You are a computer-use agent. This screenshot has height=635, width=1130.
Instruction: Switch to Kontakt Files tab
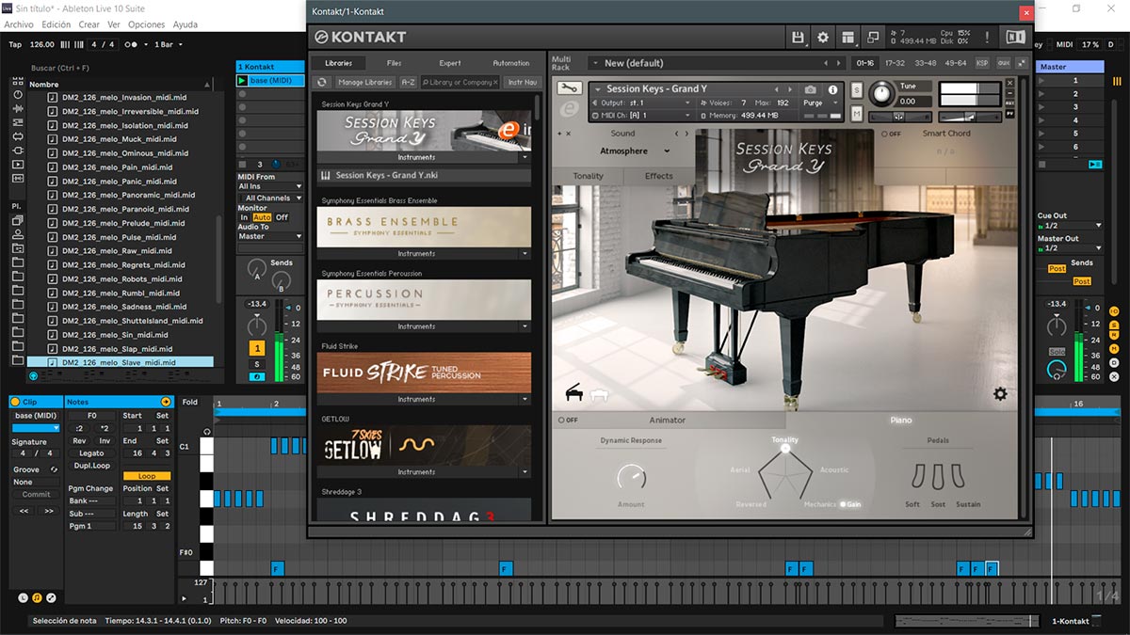pyautogui.click(x=394, y=63)
